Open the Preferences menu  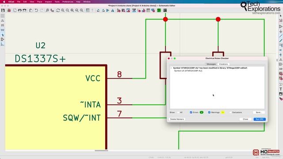coord(68,2)
